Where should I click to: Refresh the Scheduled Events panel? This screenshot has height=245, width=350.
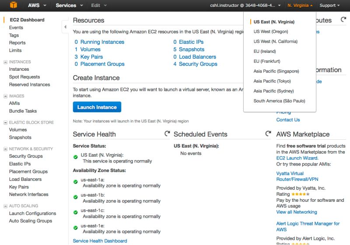(268, 133)
